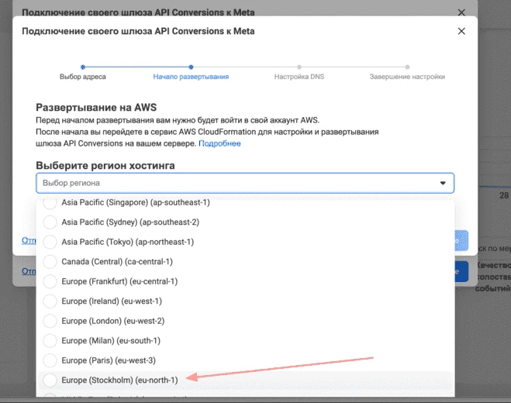Click 'Europe (Frankfurt) (eu-central-1)' option text

click(x=119, y=281)
